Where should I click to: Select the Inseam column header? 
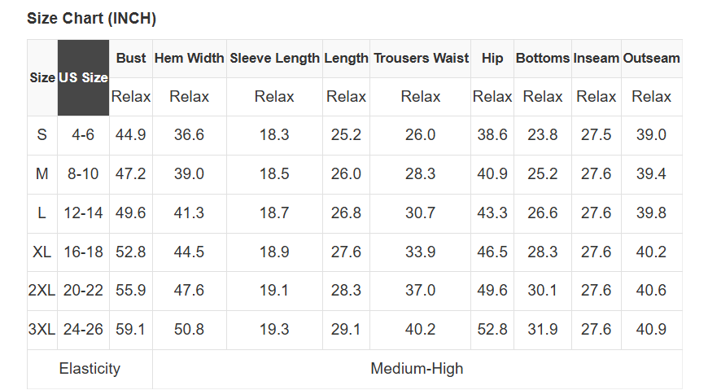pos(596,59)
